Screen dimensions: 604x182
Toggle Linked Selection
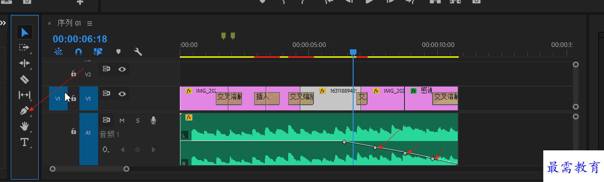click(x=98, y=52)
